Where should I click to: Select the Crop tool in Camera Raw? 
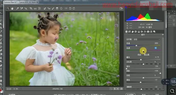click(31, 8)
